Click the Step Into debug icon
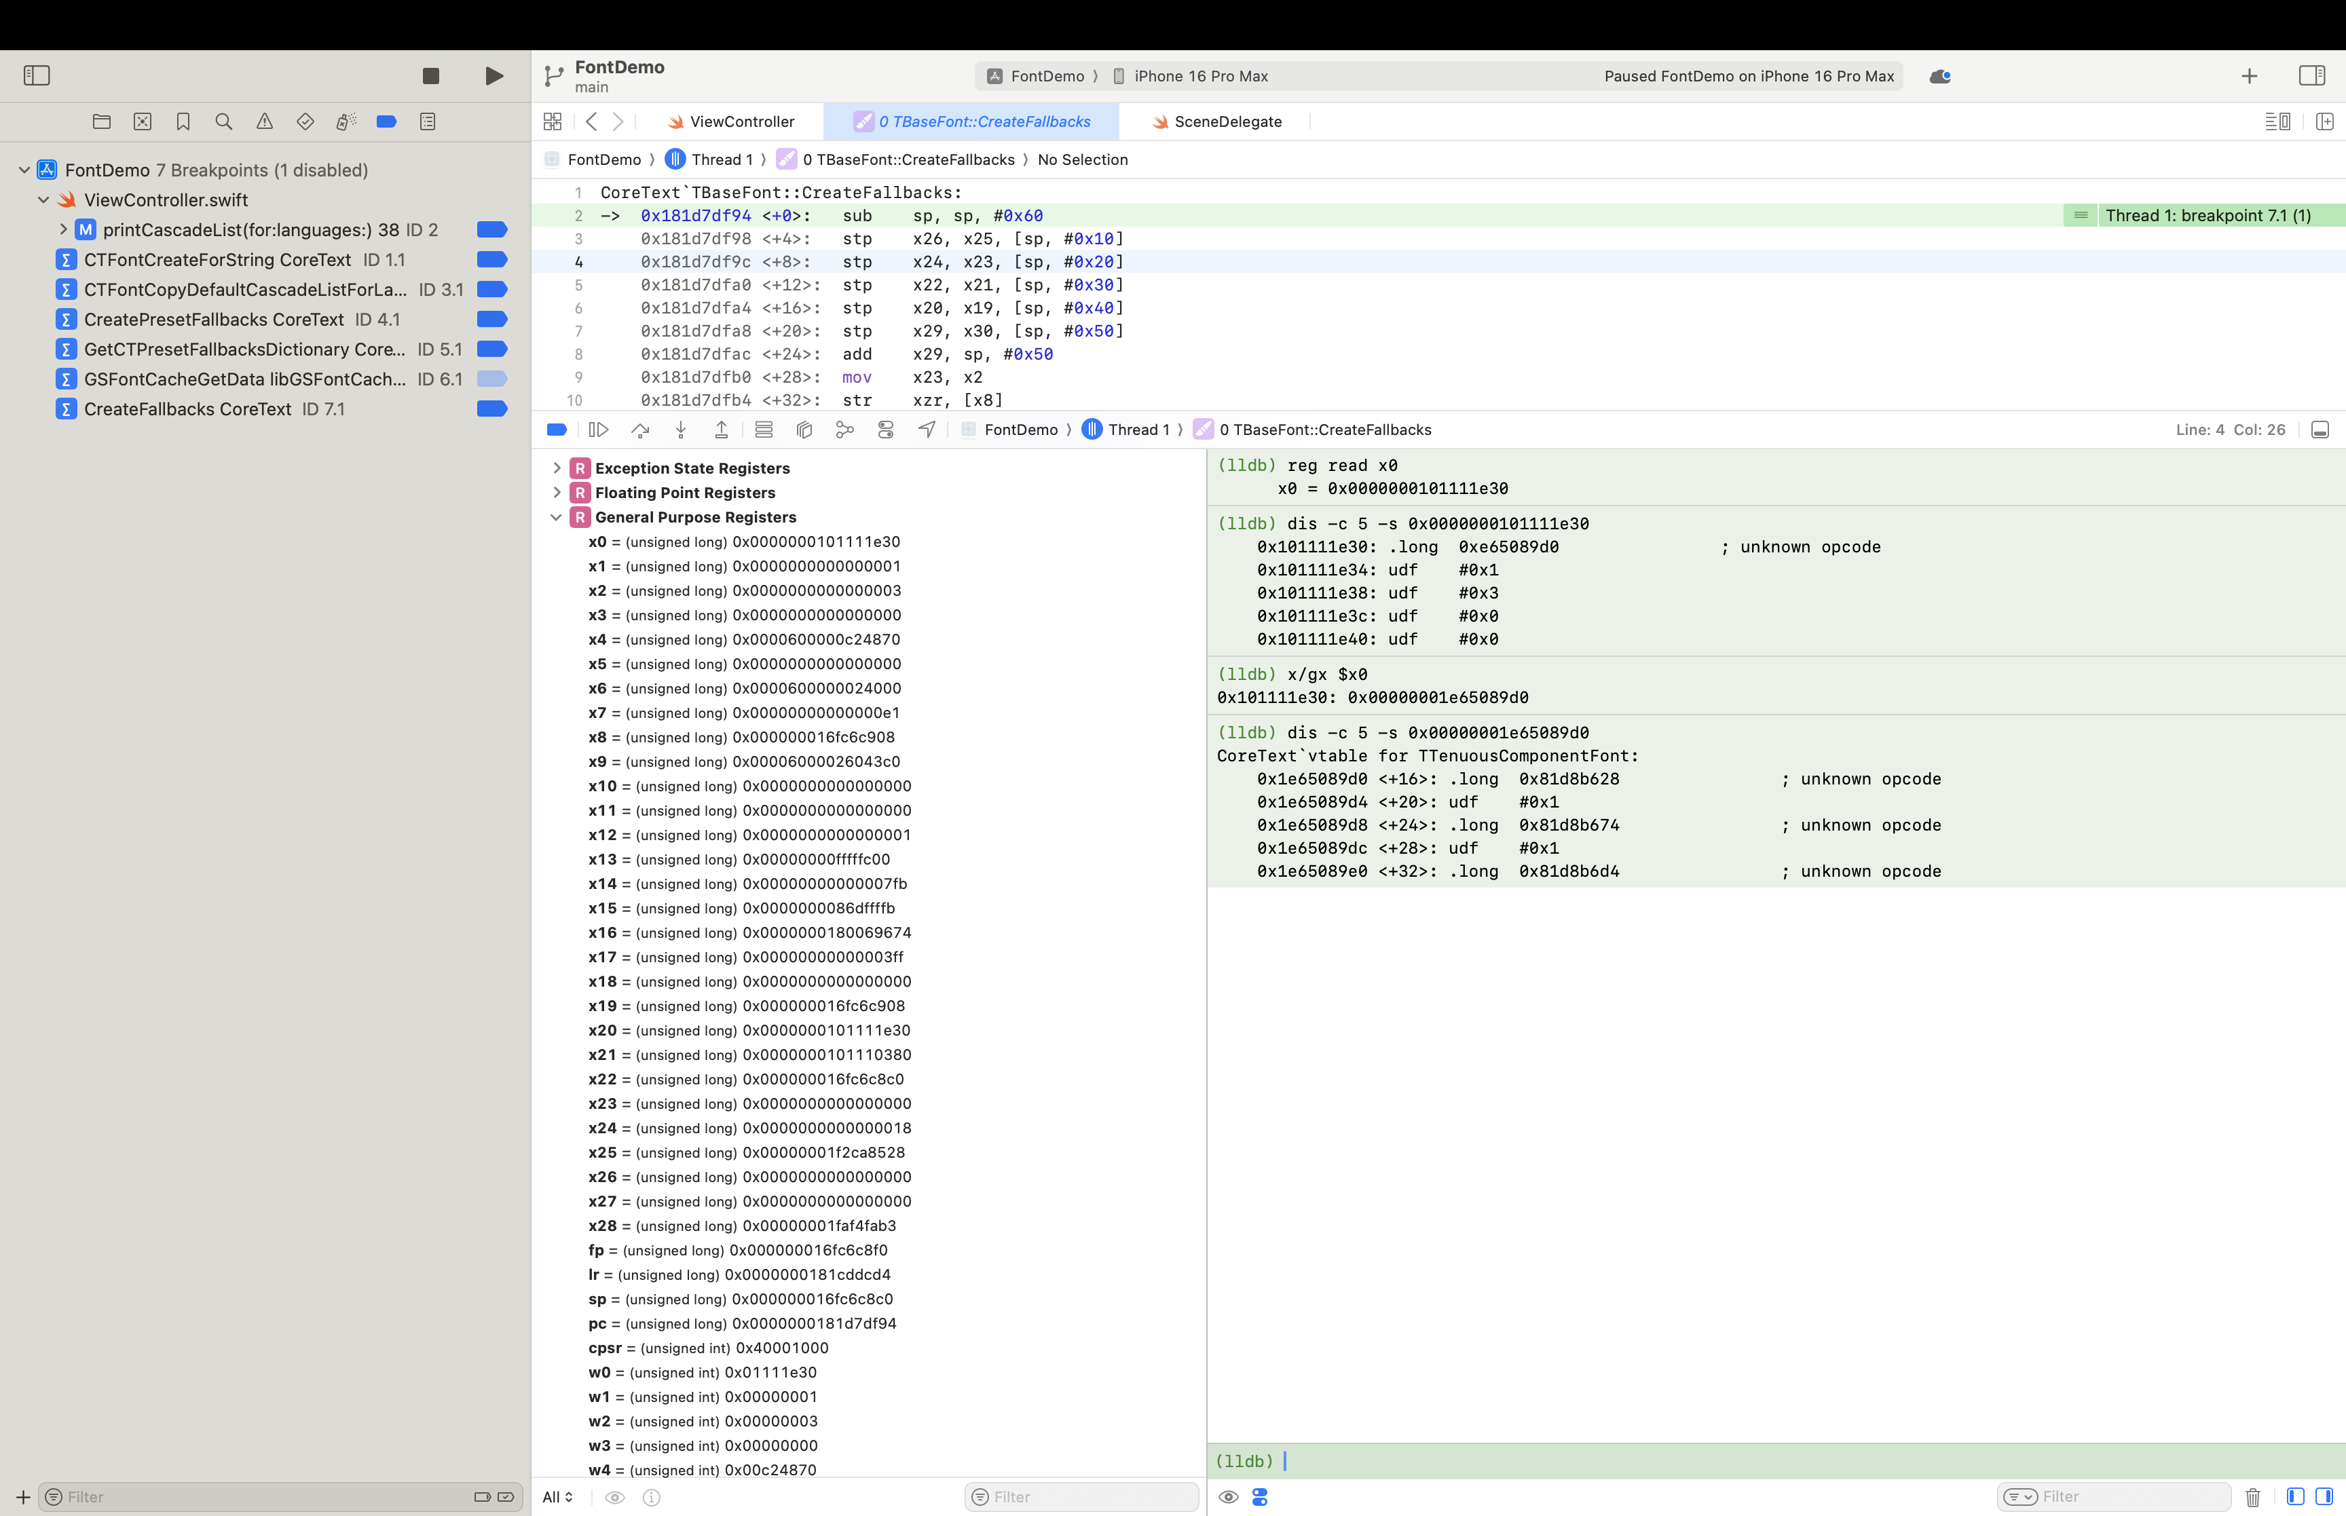The width and height of the screenshot is (2346, 1516). [x=680, y=429]
